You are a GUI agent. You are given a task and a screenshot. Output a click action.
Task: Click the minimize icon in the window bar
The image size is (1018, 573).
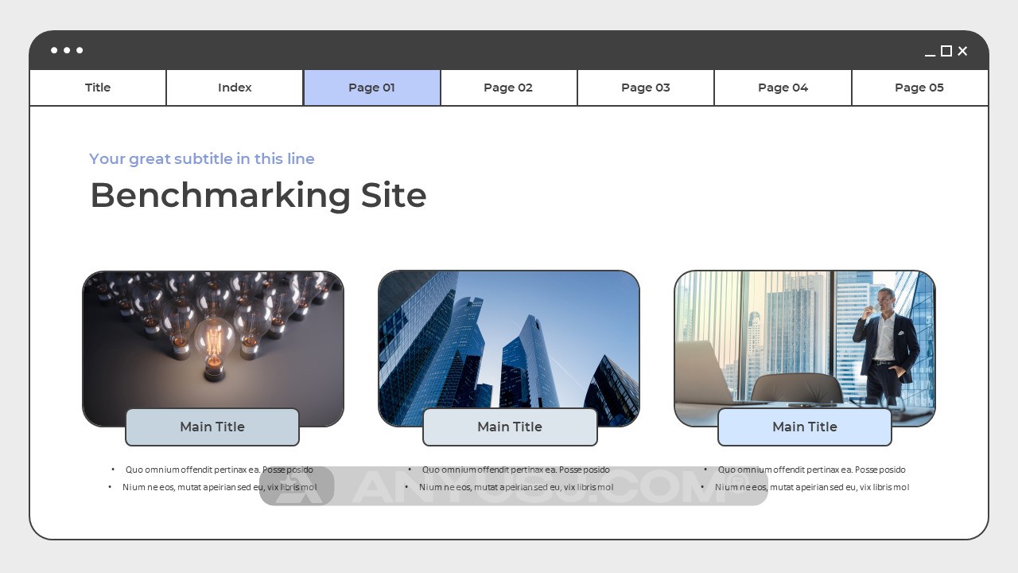pyautogui.click(x=930, y=55)
